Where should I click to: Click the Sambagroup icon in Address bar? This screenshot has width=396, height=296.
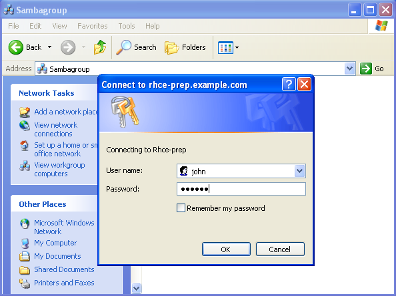pyautogui.click(x=42, y=69)
